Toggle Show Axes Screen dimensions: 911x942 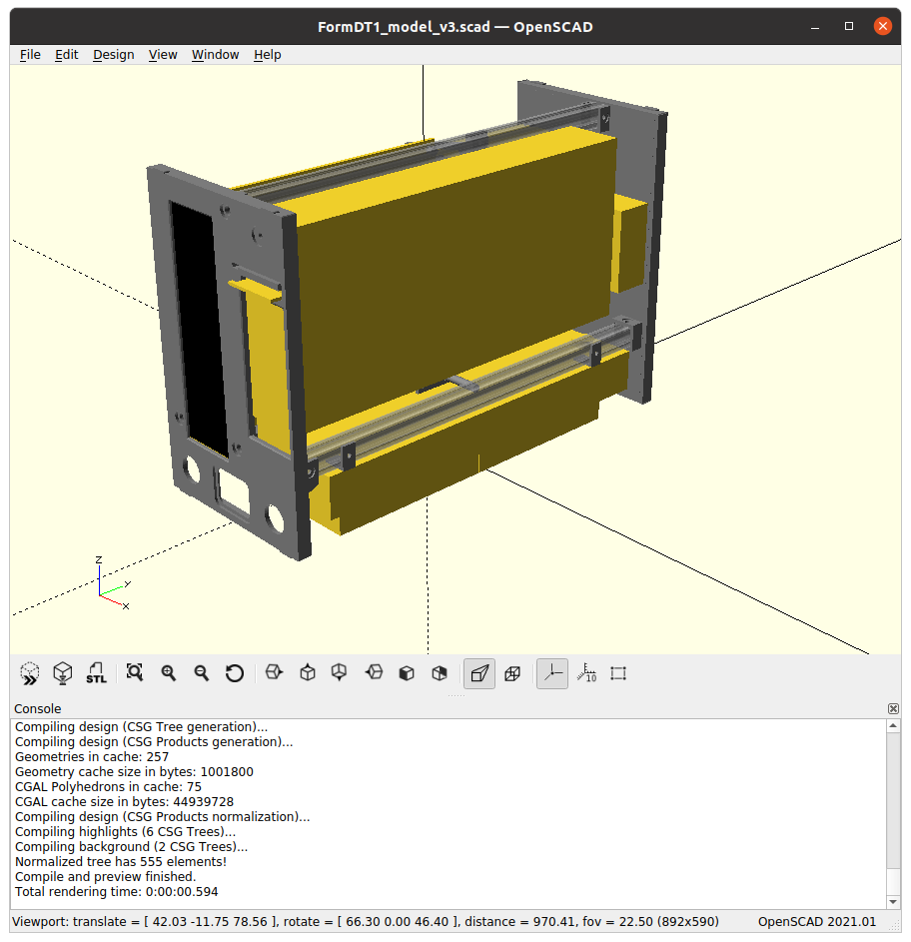point(552,673)
